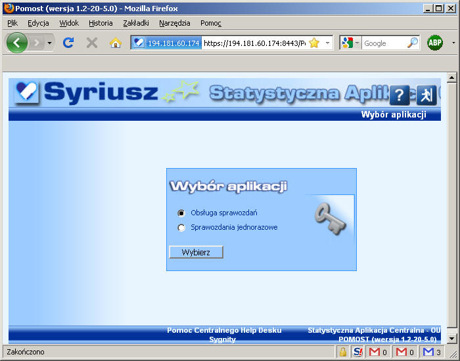
Task: Click the URL address field
Action: (254, 43)
